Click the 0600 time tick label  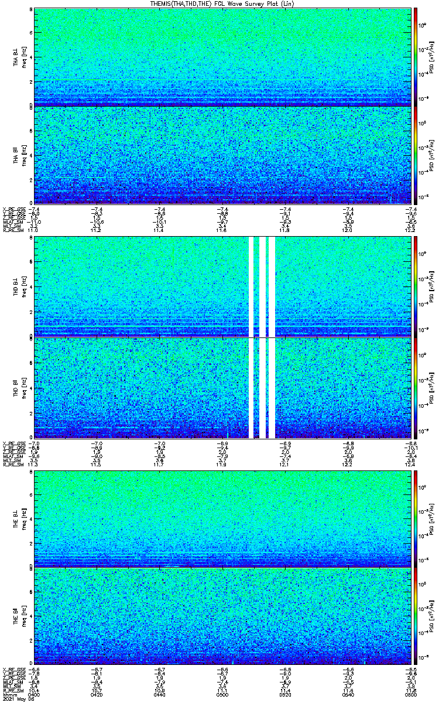[410, 695]
